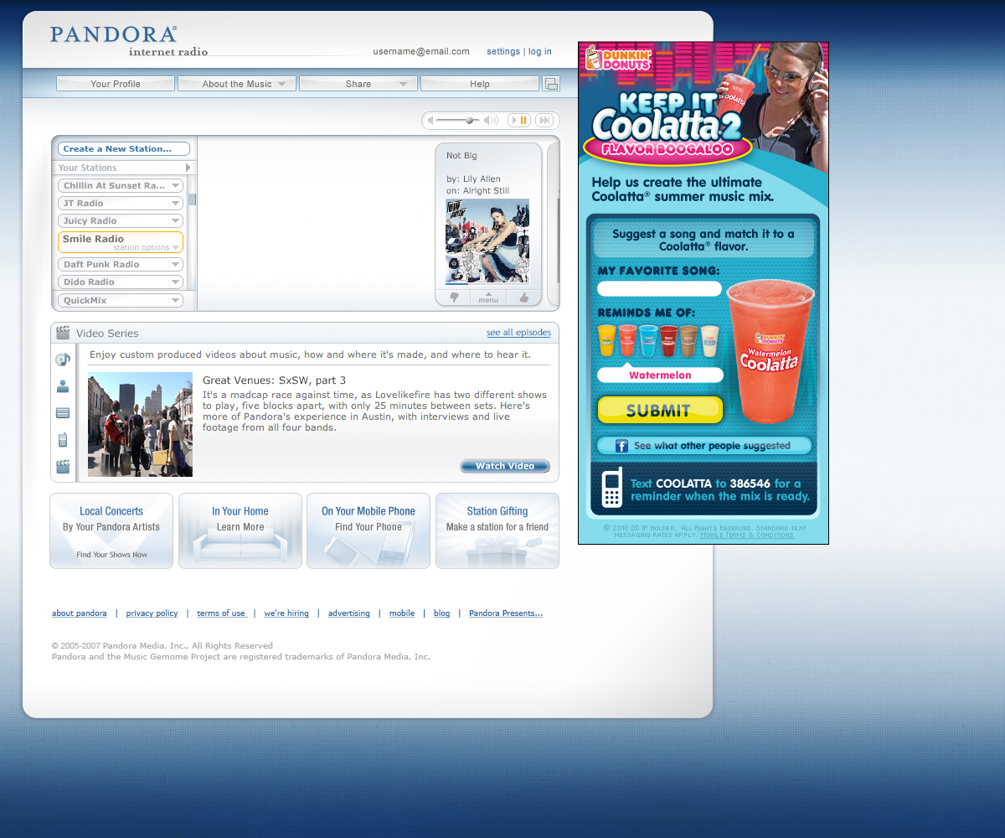
Task: Open the Station Gifting promo card
Action: pyautogui.click(x=497, y=531)
